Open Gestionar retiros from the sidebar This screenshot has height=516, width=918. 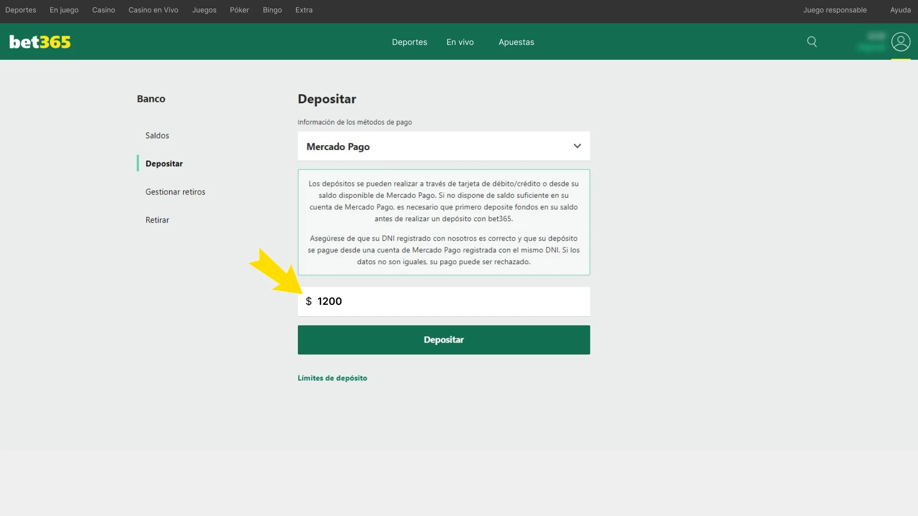point(175,192)
